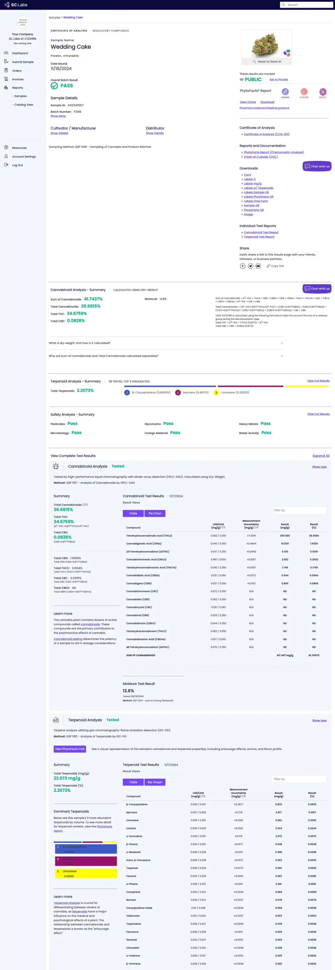Show More under Sample Details
Image resolution: width=335 pixels, height=970 pixels.
(x=58, y=116)
